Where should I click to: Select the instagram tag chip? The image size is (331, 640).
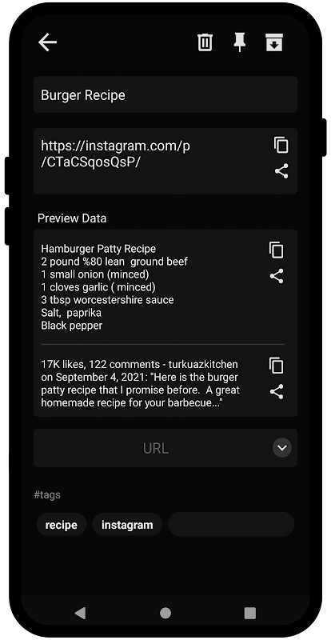pos(127,525)
